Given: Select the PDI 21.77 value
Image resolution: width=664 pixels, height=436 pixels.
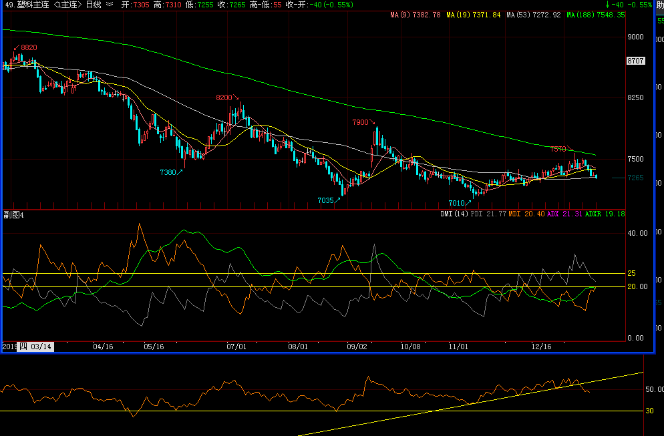Looking at the screenshot, I should pos(488,214).
